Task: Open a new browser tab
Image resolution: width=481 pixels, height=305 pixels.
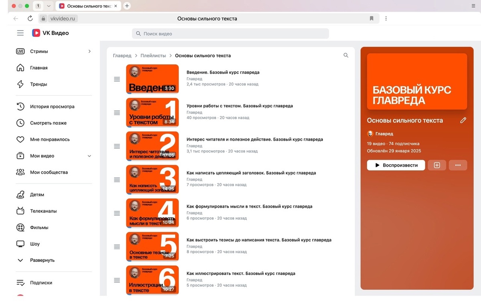Action: (x=127, y=6)
